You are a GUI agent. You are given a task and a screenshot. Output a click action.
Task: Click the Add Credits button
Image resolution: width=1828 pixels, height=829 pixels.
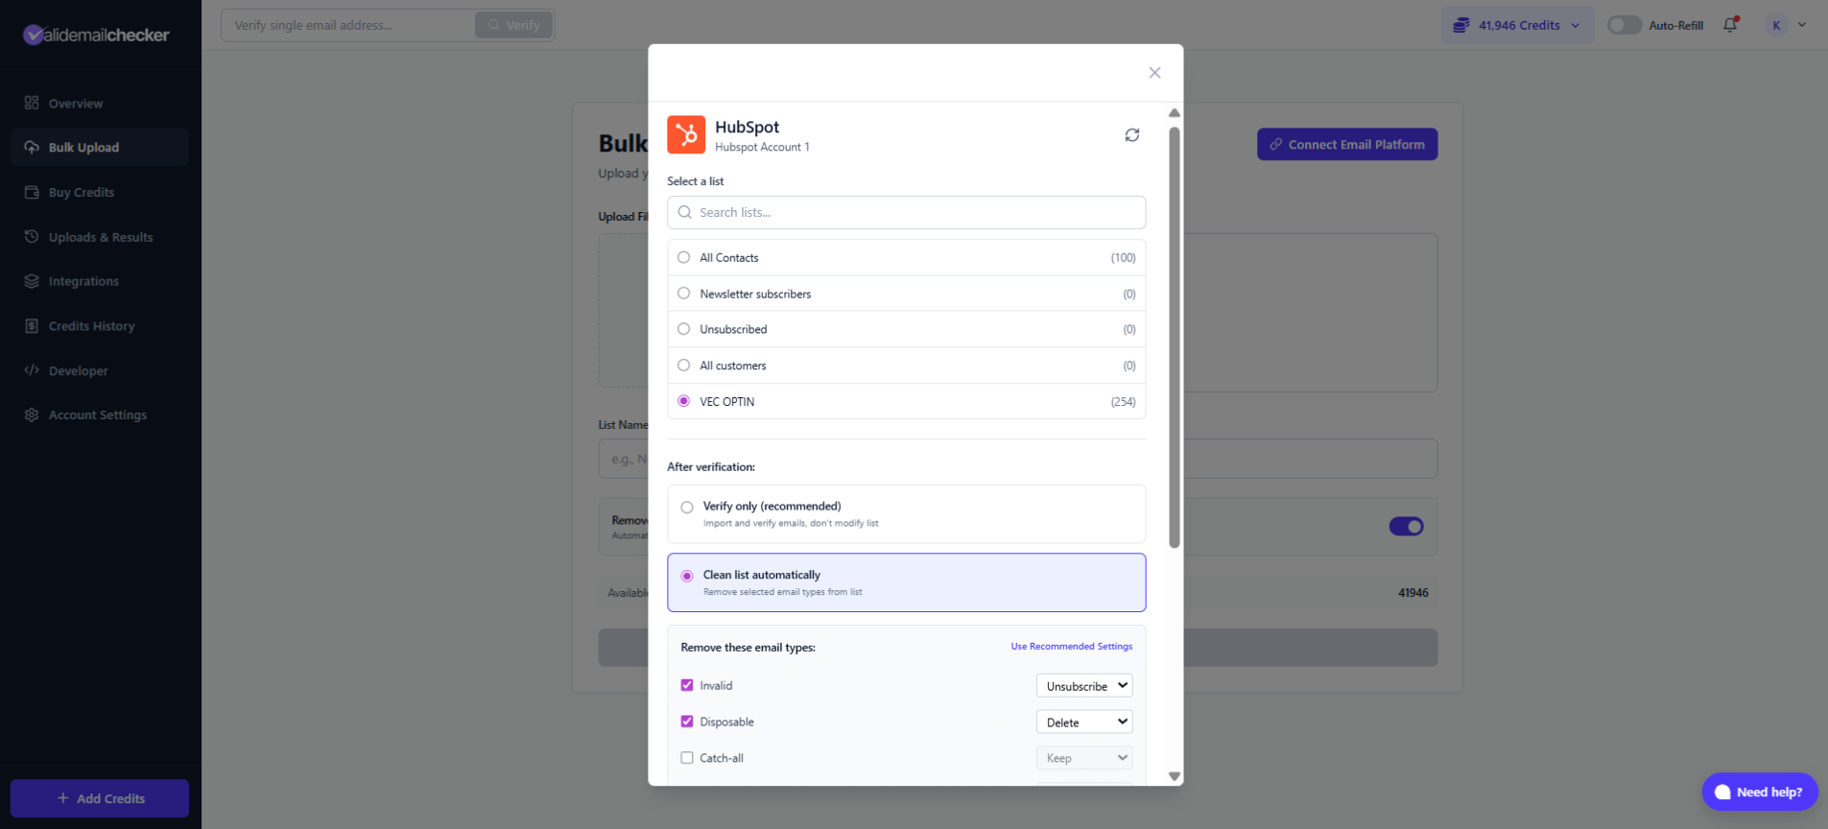pyautogui.click(x=100, y=798)
